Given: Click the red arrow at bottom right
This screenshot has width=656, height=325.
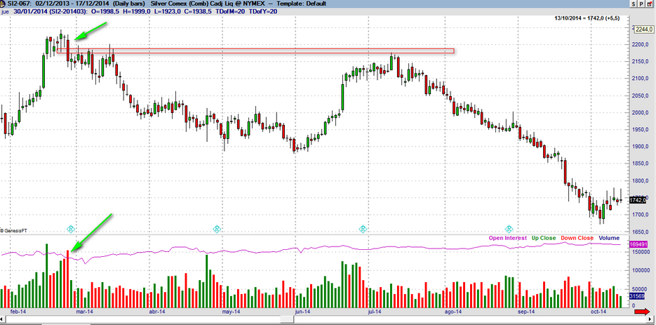Looking at the screenshot, I should pos(649,319).
